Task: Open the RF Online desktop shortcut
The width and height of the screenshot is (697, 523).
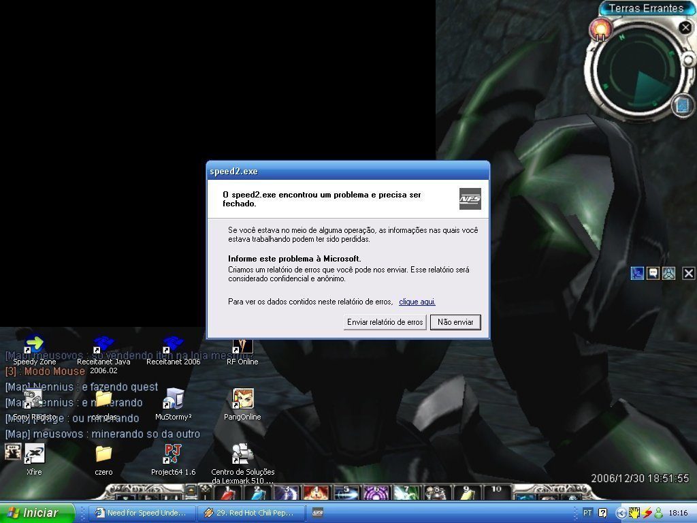Action: pos(243,351)
